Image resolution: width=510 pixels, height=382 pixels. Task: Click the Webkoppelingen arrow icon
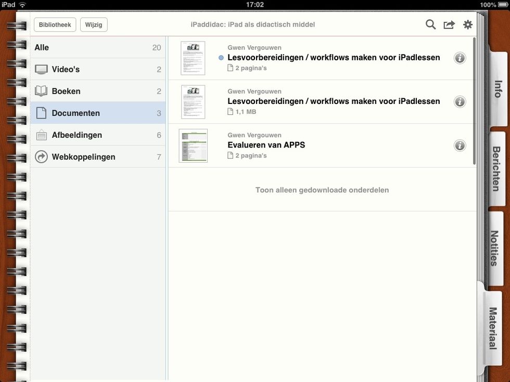tap(41, 157)
